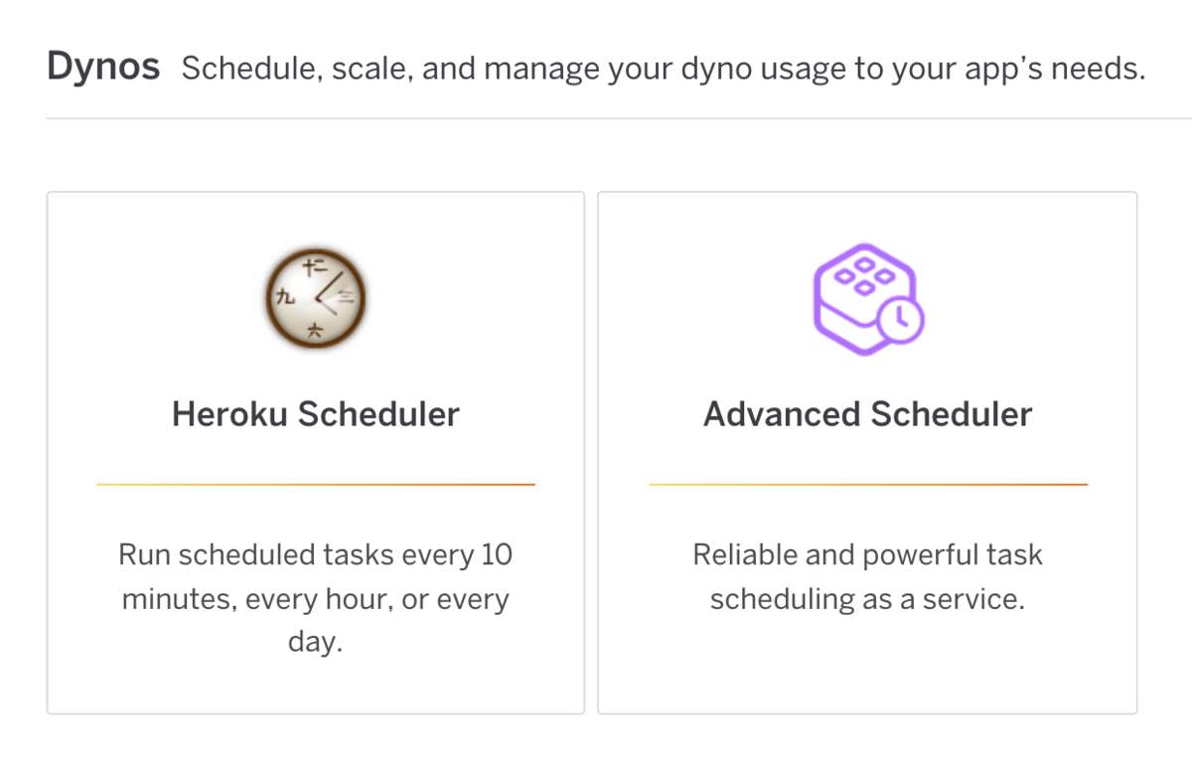The width and height of the screenshot is (1192, 765).
Task: Click the Advanced Scheduler title text
Action: coord(867,413)
